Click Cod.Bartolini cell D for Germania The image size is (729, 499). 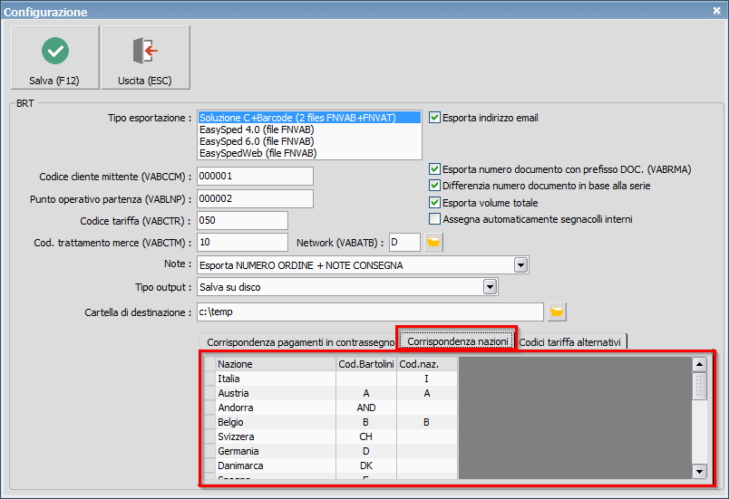click(366, 451)
